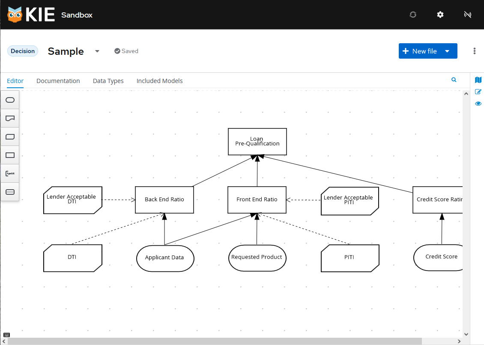
Task: Toggle the preview eye icon
Action: click(x=478, y=104)
